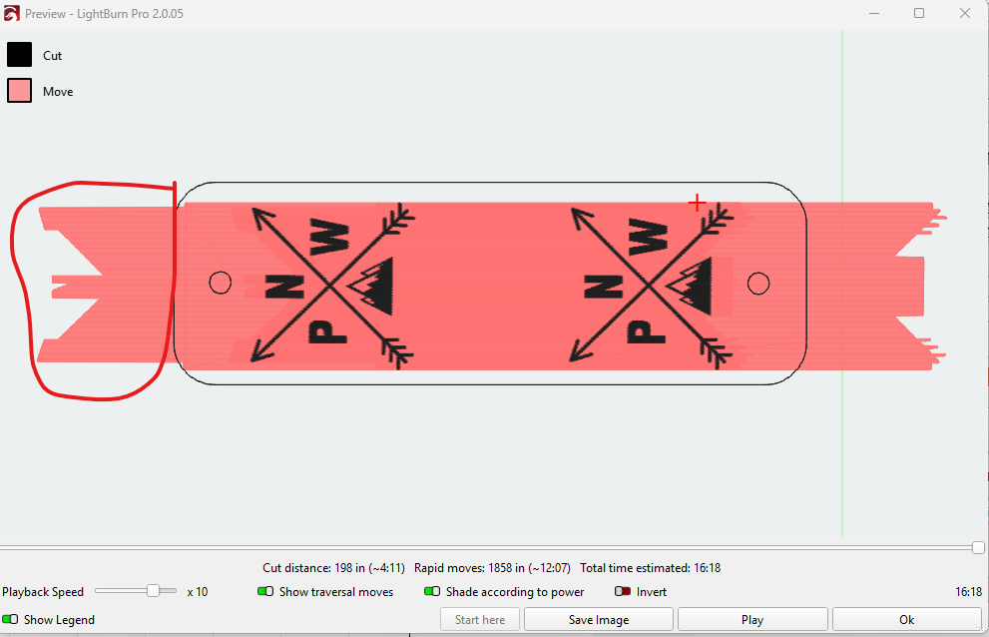Minimize the Preview window
The height and width of the screenshot is (637, 989).
pyautogui.click(x=874, y=13)
